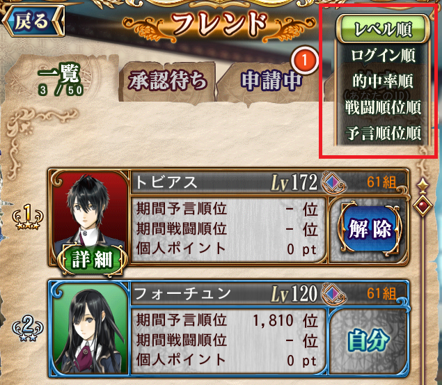
Task: Tap the gem emblem beside Lv120
Action: tap(333, 294)
